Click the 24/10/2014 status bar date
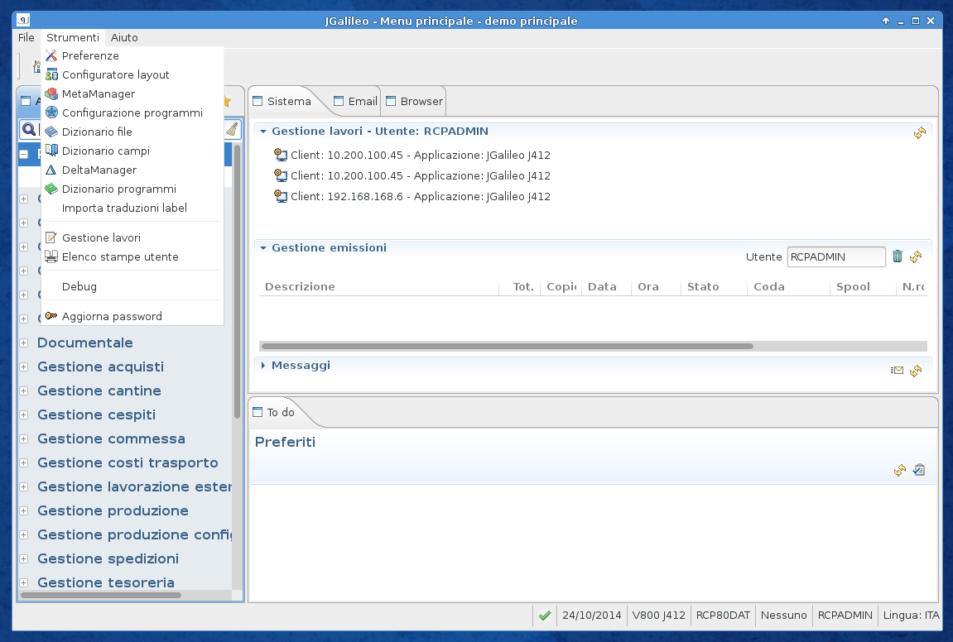This screenshot has height=642, width=953. point(591,616)
